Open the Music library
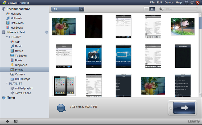This screenshot has height=125, width=202. (x=18, y=46)
